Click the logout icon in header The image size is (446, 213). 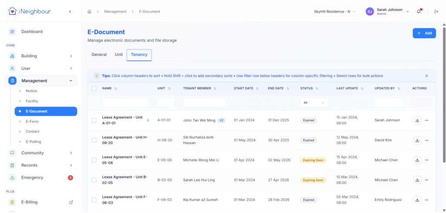436,12
